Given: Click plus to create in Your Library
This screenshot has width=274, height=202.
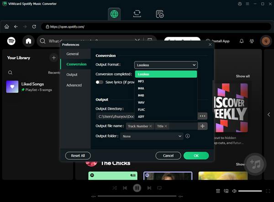Looking at the screenshot, I should point(54,58).
